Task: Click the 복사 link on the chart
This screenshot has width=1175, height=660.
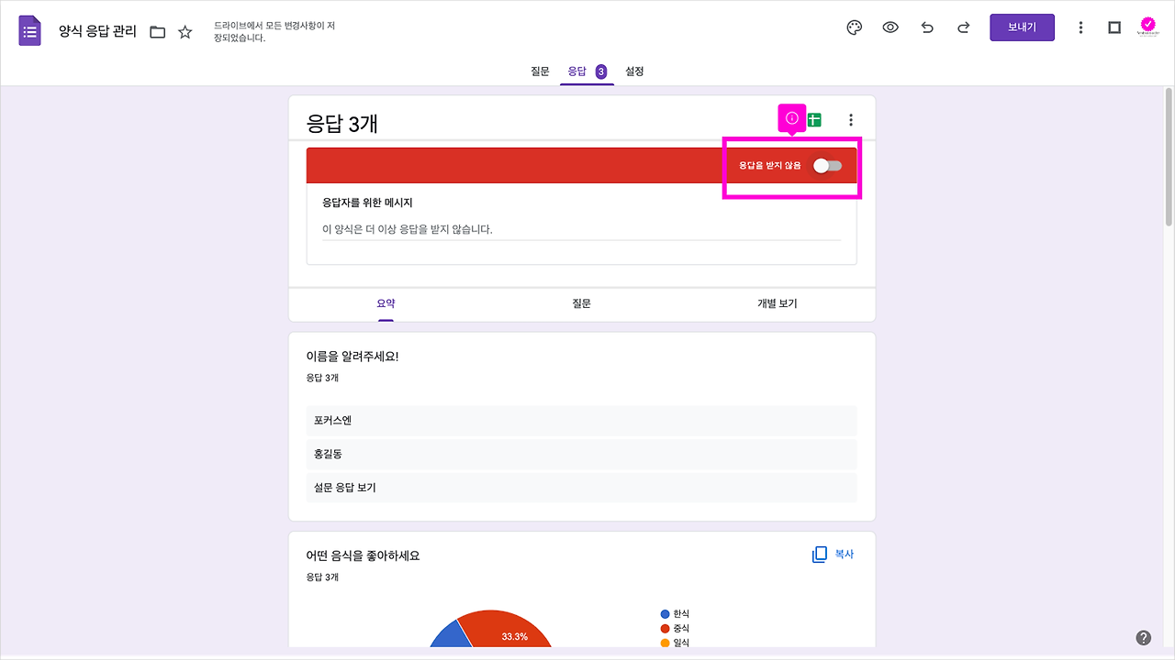Action: [844, 554]
